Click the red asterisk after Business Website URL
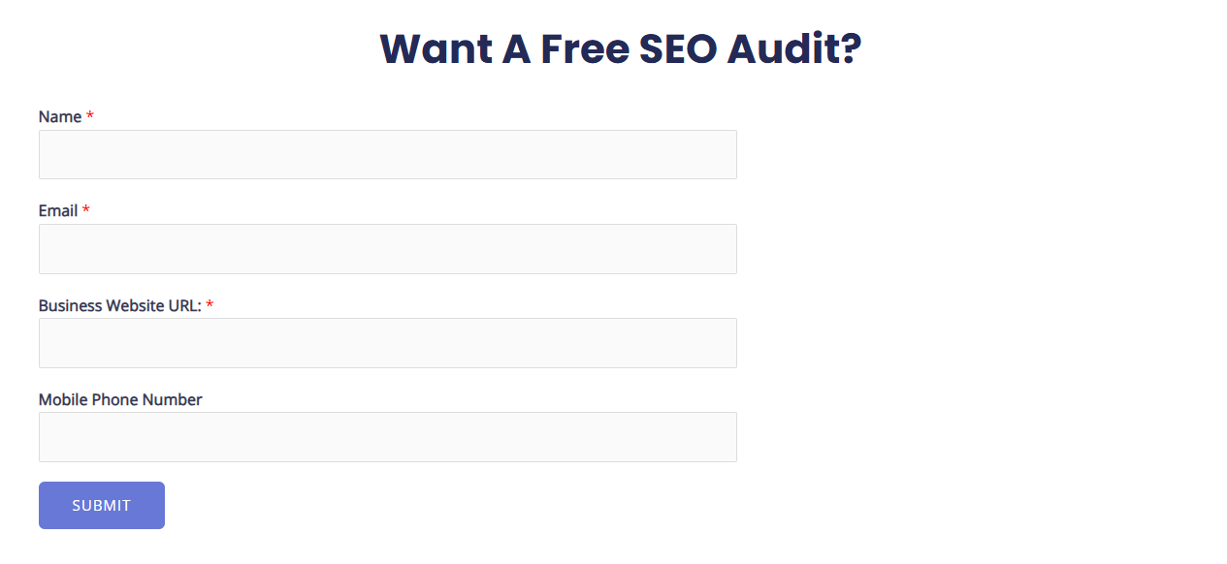The height and width of the screenshot is (564, 1227). (x=210, y=304)
